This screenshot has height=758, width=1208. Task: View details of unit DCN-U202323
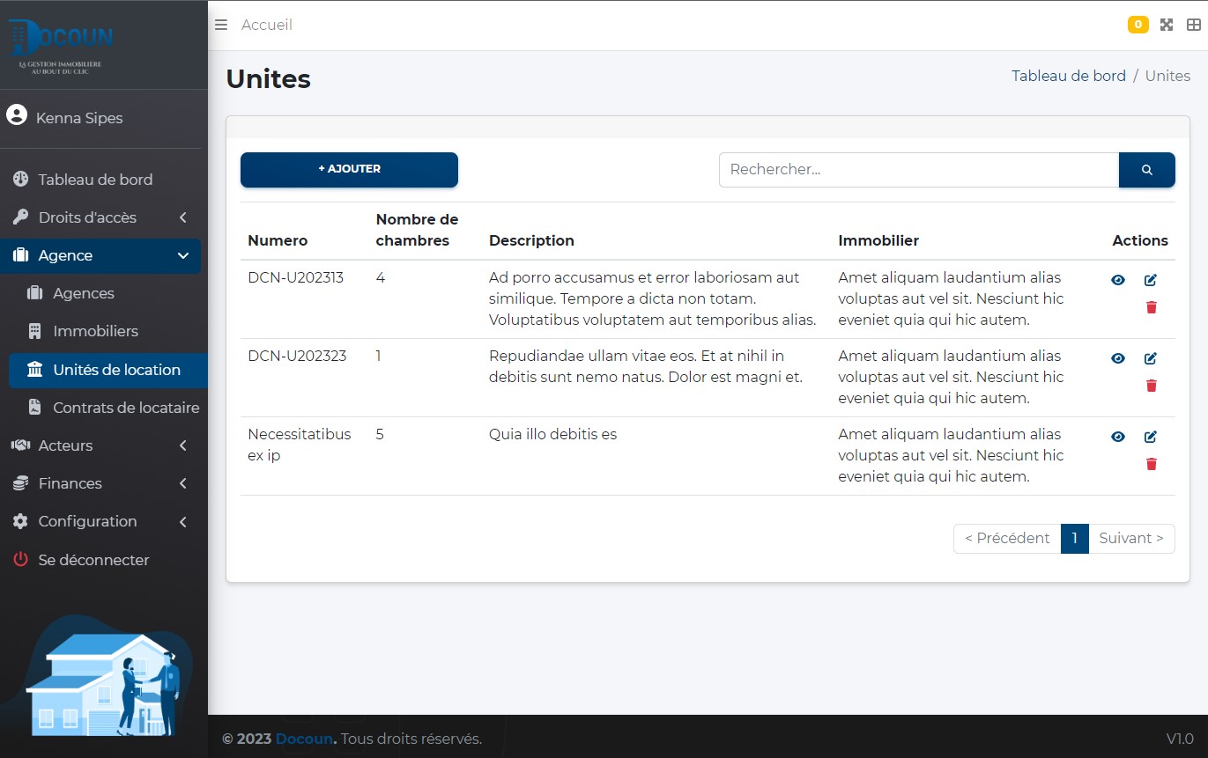tap(1118, 358)
